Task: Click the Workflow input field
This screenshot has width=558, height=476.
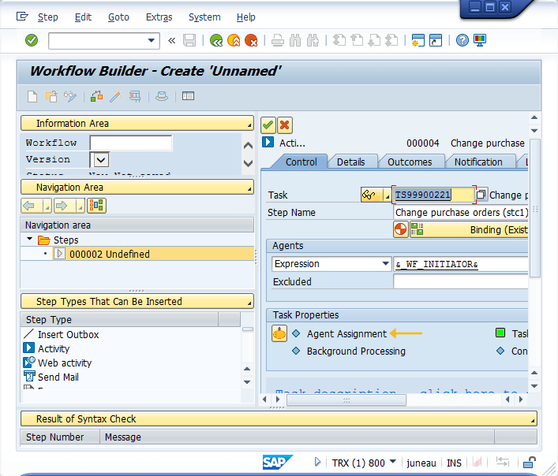Action: click(x=130, y=143)
